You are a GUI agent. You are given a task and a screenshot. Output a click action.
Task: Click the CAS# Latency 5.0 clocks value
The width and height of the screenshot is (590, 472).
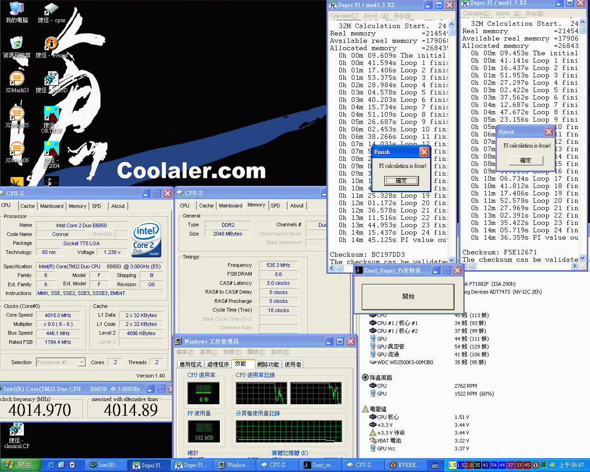[x=278, y=283]
